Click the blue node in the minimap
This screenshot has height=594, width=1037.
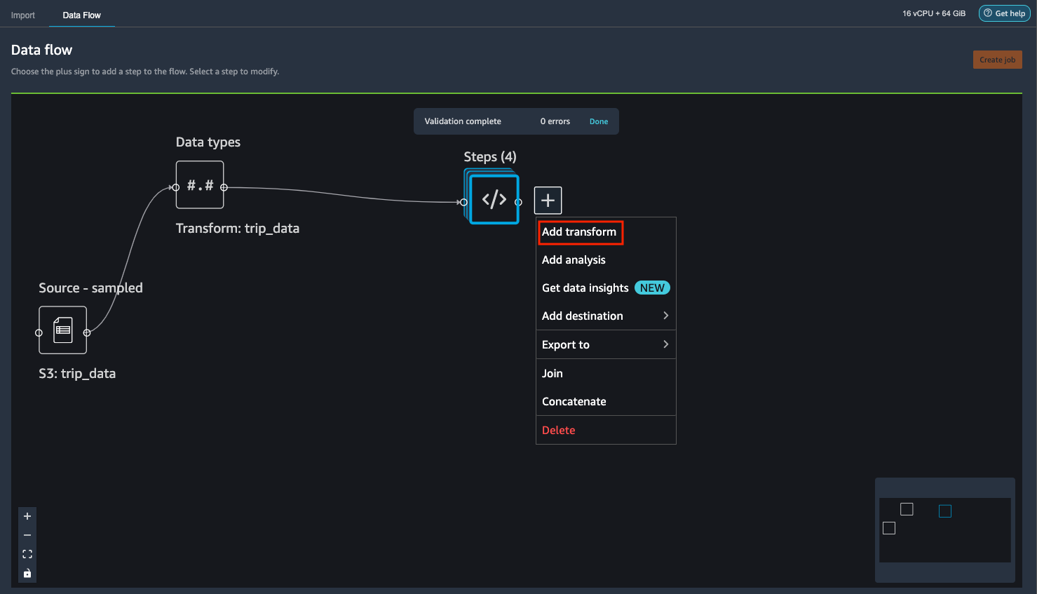[x=945, y=511]
